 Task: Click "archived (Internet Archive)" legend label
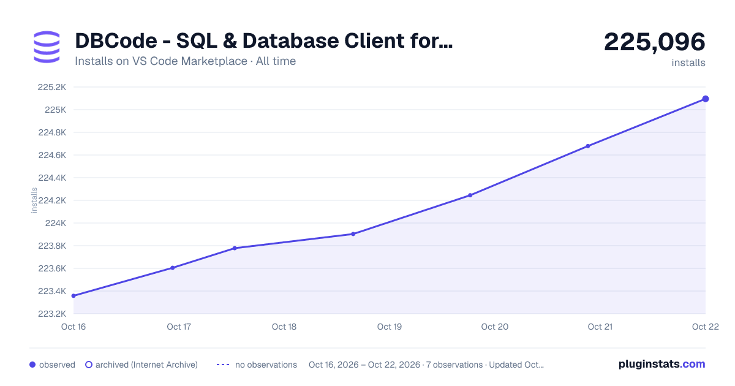click(x=146, y=365)
